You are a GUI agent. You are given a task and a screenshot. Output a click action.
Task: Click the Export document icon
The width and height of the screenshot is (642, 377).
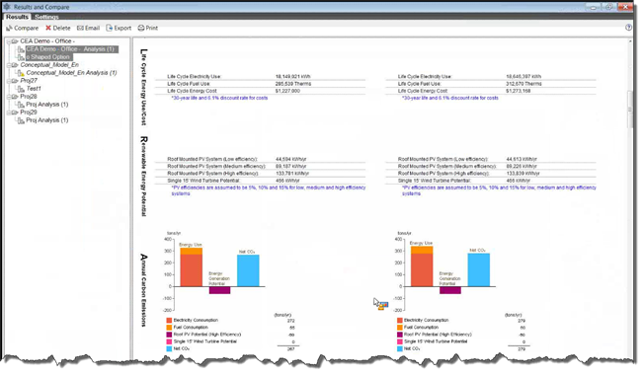point(109,28)
